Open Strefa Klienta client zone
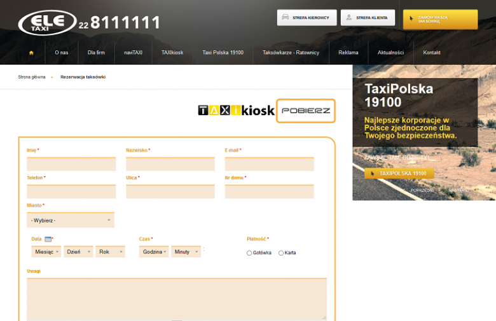496x321 pixels. [x=368, y=18]
